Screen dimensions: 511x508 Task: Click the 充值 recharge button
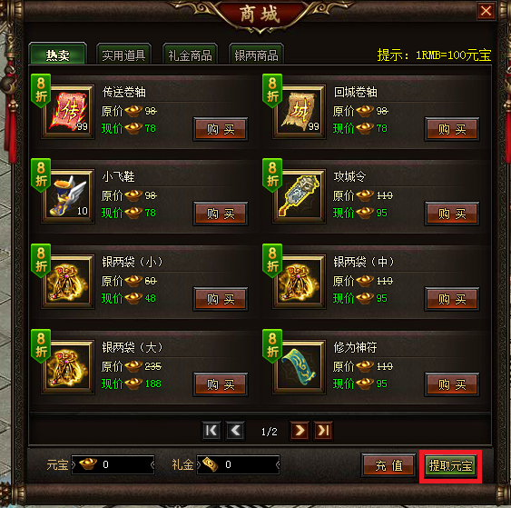[388, 465]
